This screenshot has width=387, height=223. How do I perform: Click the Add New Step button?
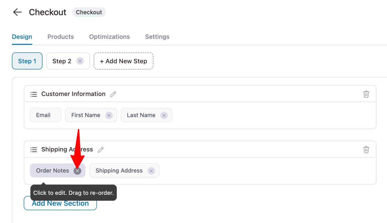[123, 61]
